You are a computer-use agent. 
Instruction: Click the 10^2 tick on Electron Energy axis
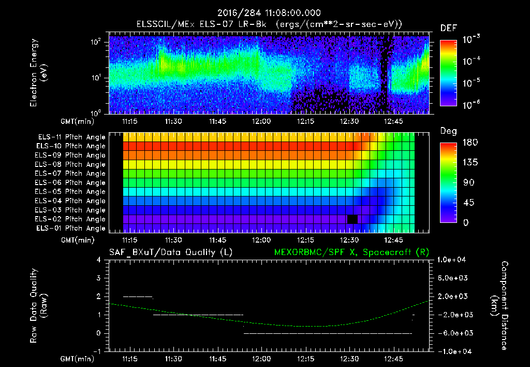tap(96, 42)
